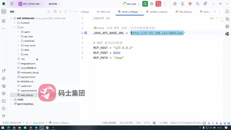The height and width of the screenshot is (130, 231).
Task: Open the Project tool window folder icon
Action: pos(4,12)
